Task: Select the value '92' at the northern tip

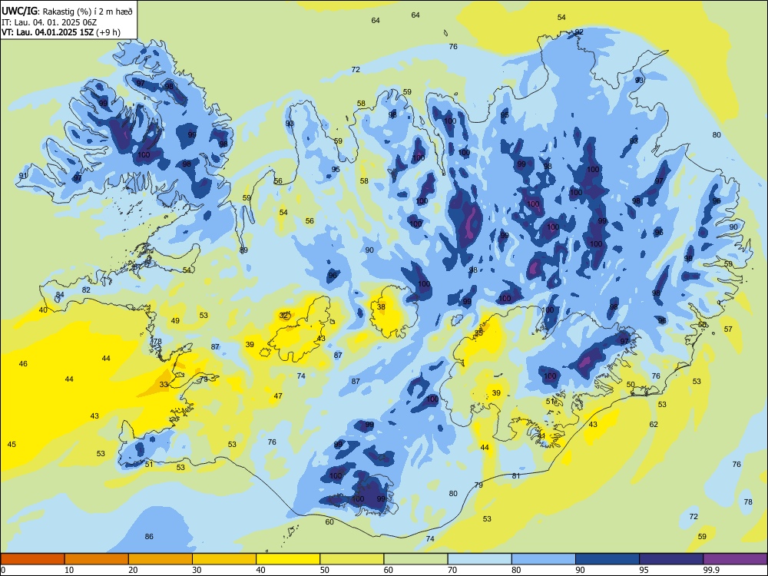Action: 579,32
